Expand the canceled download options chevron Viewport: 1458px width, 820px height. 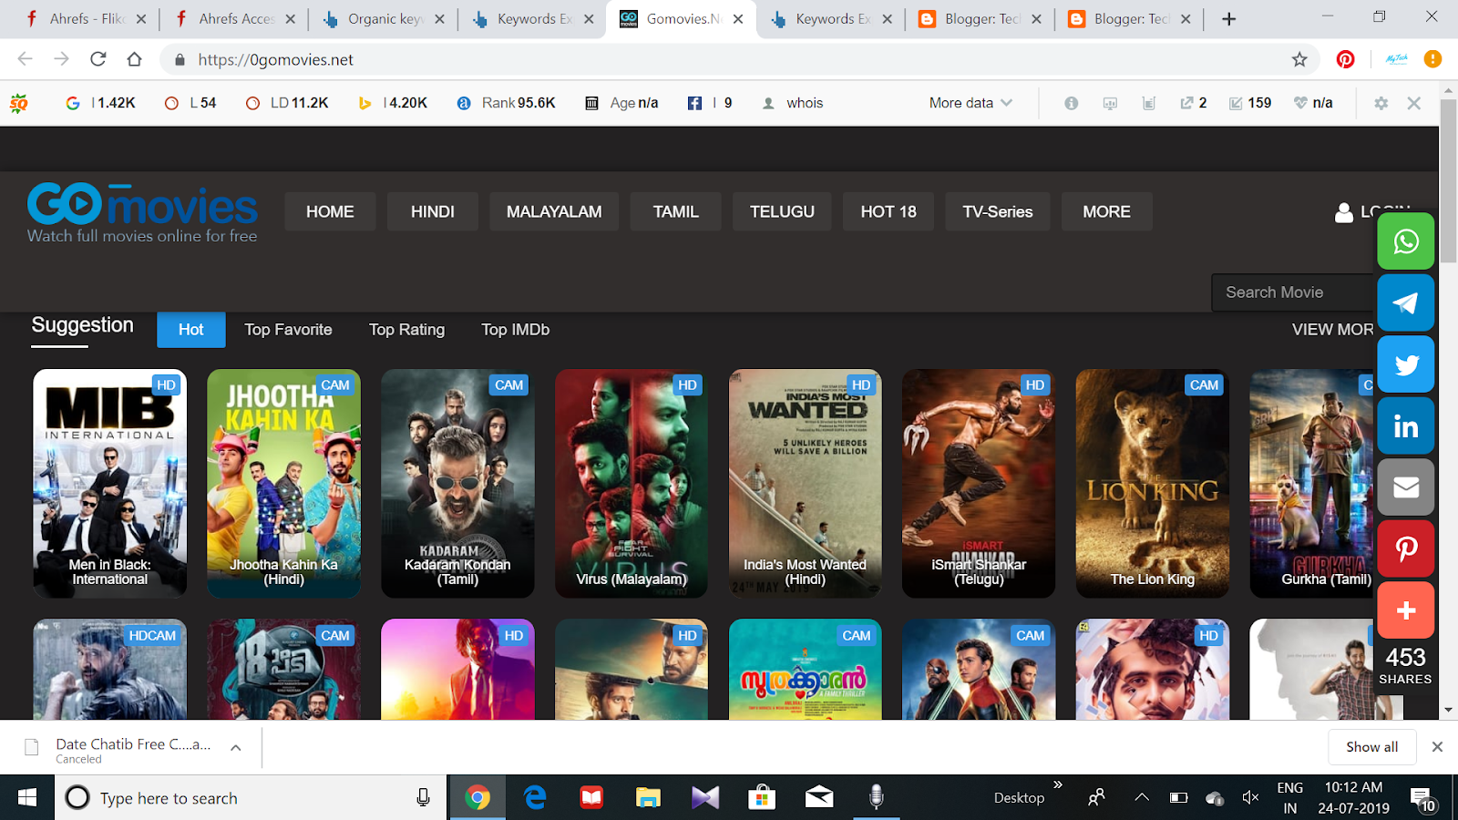click(x=236, y=747)
